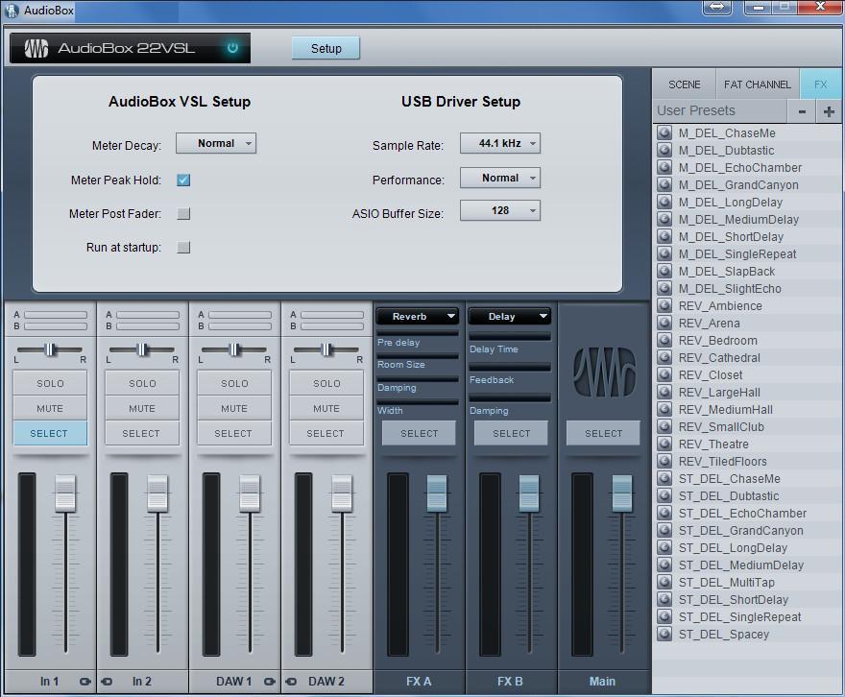The image size is (845, 697).
Task: Disable the Meter Peak Hold checkbox
Action: [183, 180]
